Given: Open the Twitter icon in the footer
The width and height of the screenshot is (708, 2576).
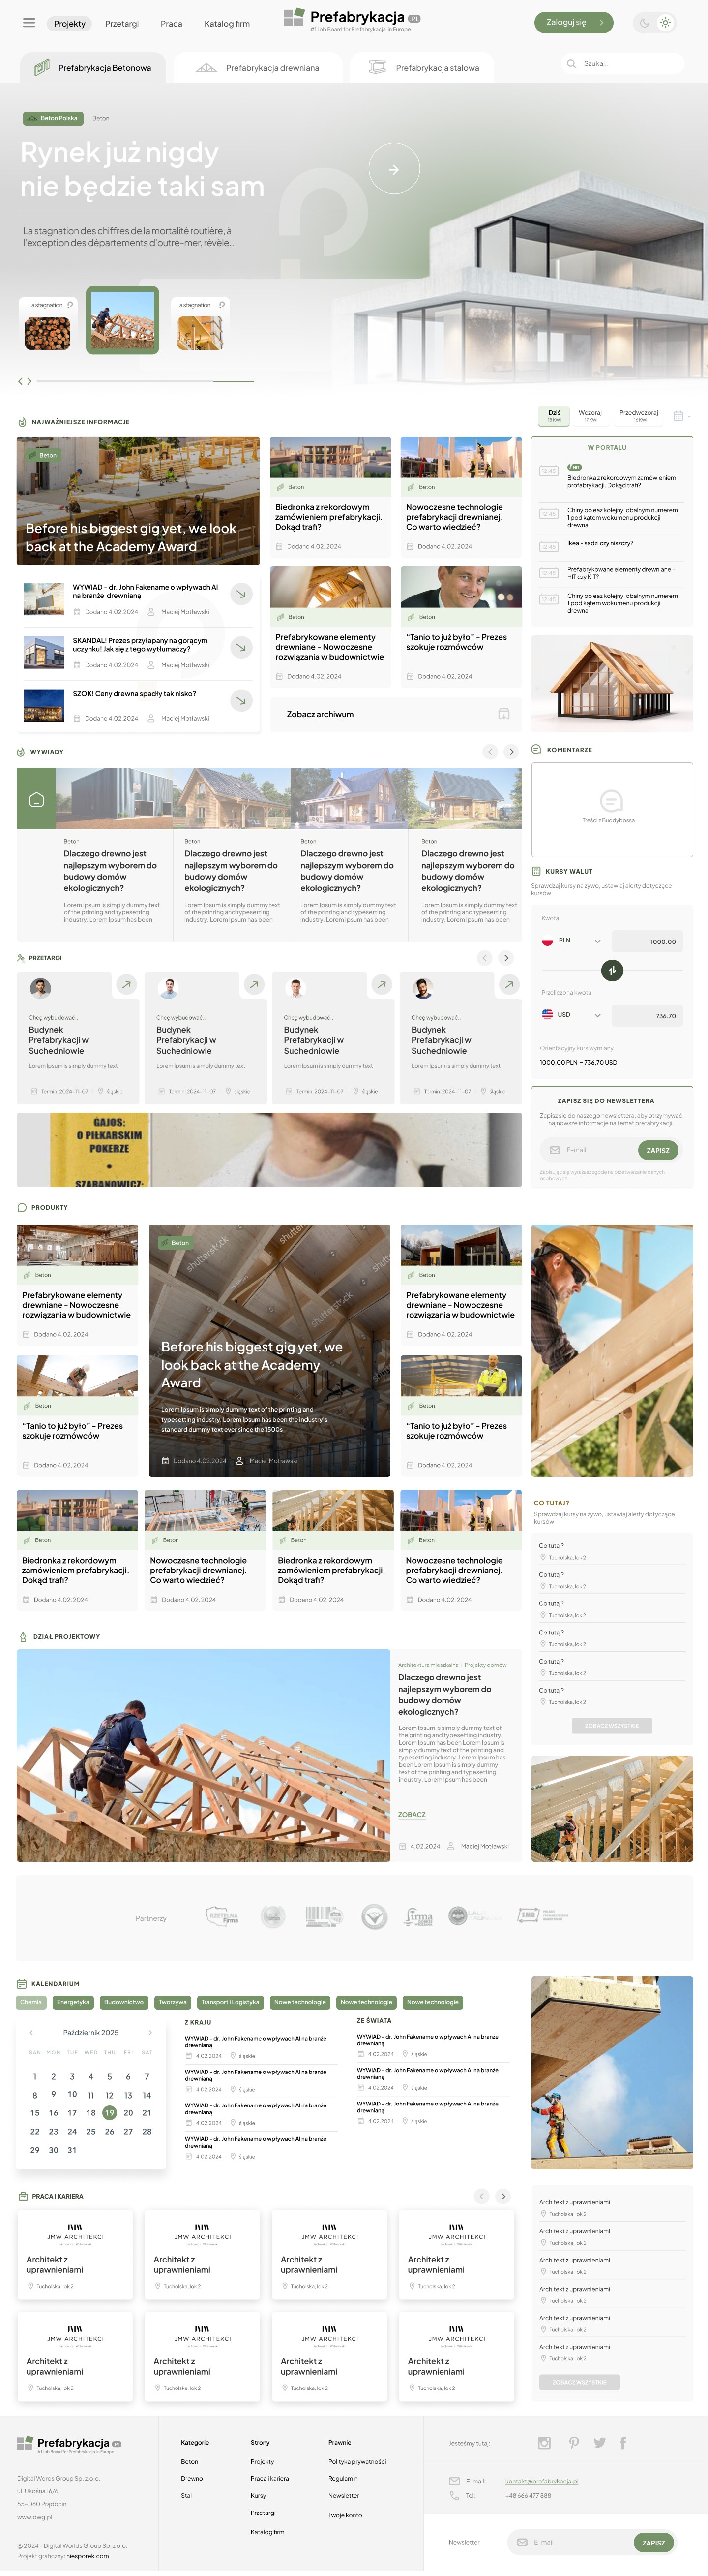Looking at the screenshot, I should [599, 2443].
